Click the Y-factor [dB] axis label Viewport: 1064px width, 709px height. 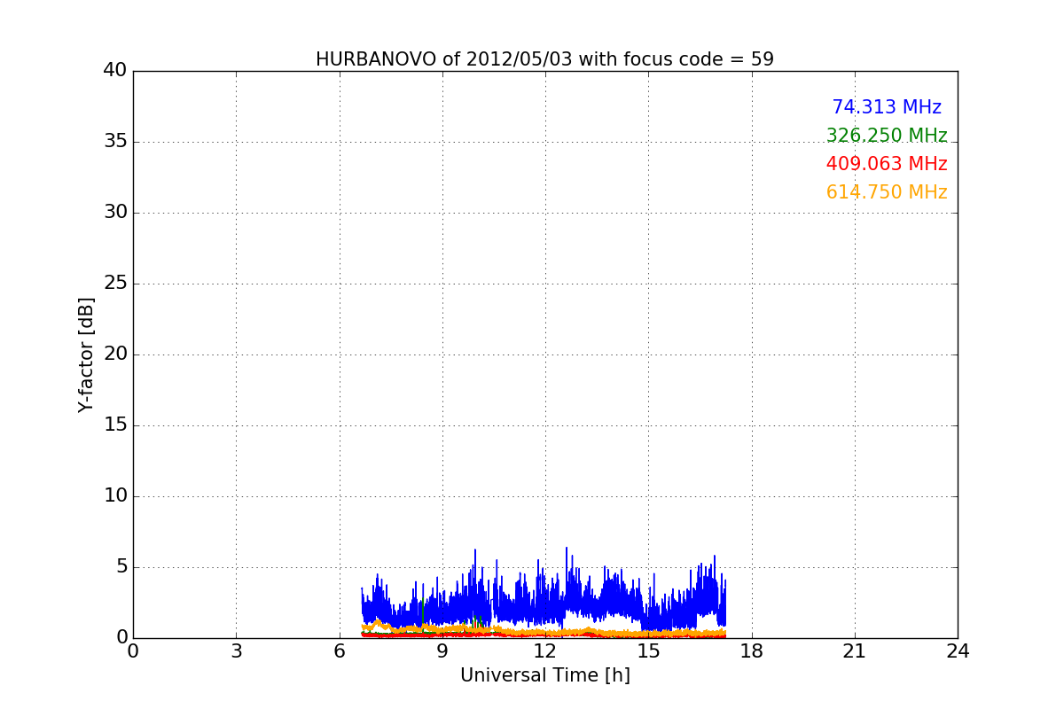tap(86, 354)
